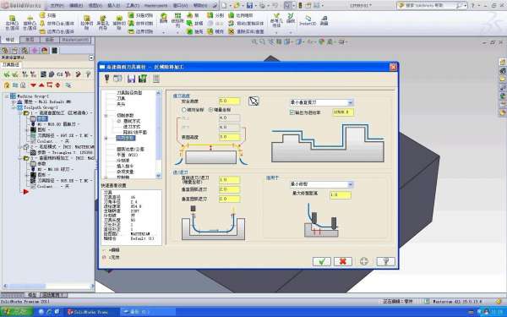Screen dimensions: 507x317
Task: Open the fitting type dropdown in lower right
Action: click(x=321, y=184)
